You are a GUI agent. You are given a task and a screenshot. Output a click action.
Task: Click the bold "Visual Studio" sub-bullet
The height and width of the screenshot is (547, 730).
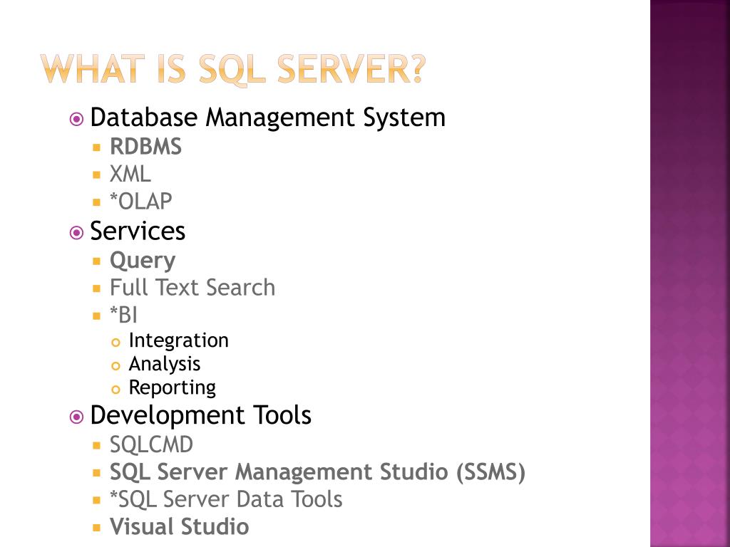click(180, 526)
